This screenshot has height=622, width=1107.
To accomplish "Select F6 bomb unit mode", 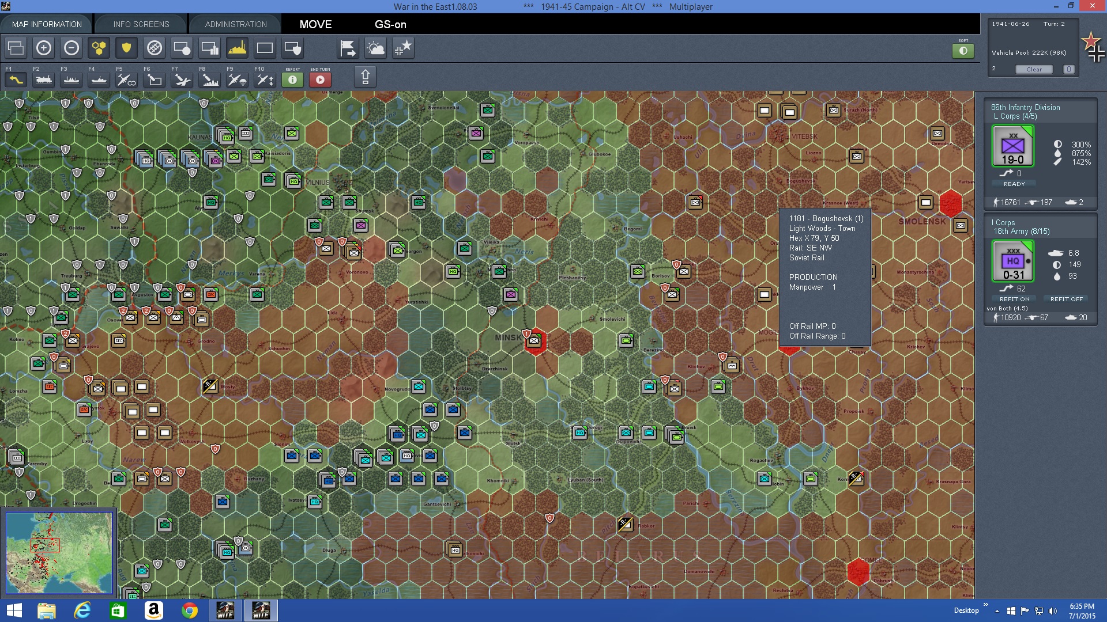I will pyautogui.click(x=155, y=79).
